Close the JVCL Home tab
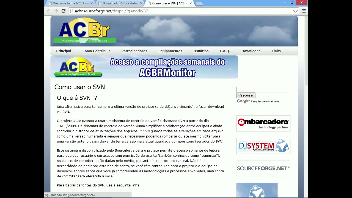Image resolution: width=352 pixels, height=198 pixels. point(92,3)
